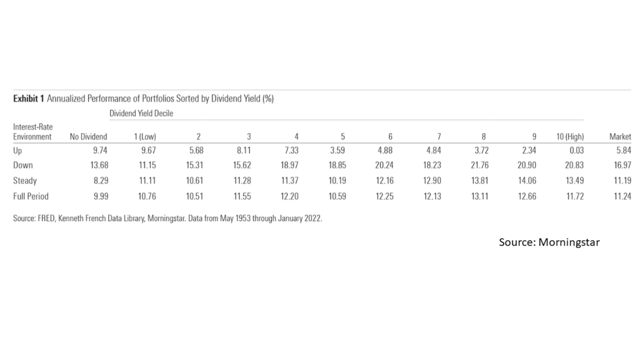644x362 pixels.
Task: Click the Market Full Period value 11.24
Action: pos(622,196)
